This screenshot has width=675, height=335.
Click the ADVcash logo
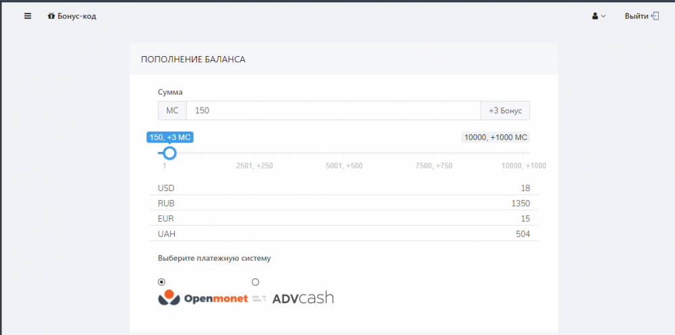302,298
